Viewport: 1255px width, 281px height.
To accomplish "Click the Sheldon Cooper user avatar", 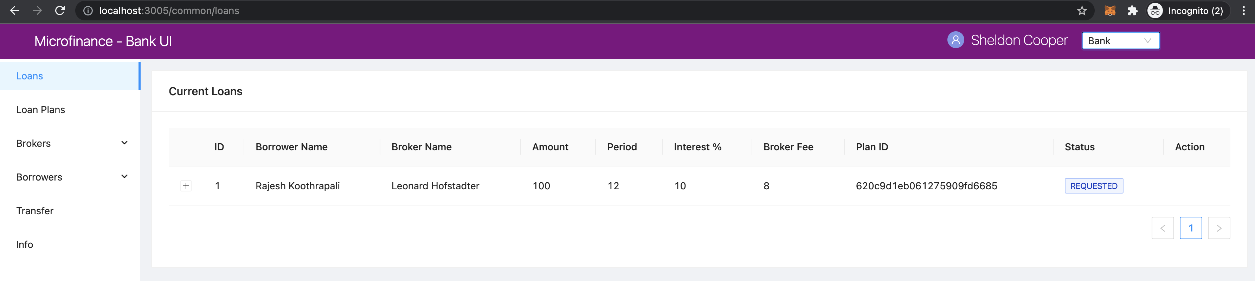I will pos(955,40).
